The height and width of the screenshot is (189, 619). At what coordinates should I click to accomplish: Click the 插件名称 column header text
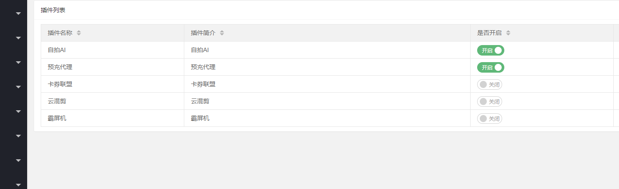coord(60,33)
